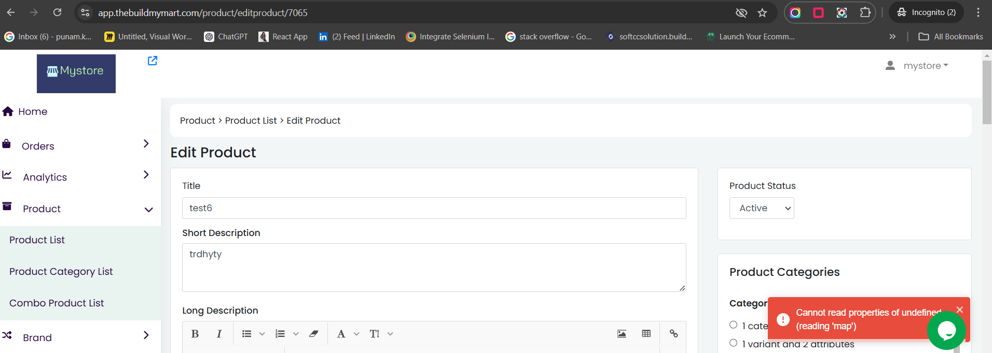992x353 pixels.
Task: Click the font color A icon
Action: tap(341, 334)
